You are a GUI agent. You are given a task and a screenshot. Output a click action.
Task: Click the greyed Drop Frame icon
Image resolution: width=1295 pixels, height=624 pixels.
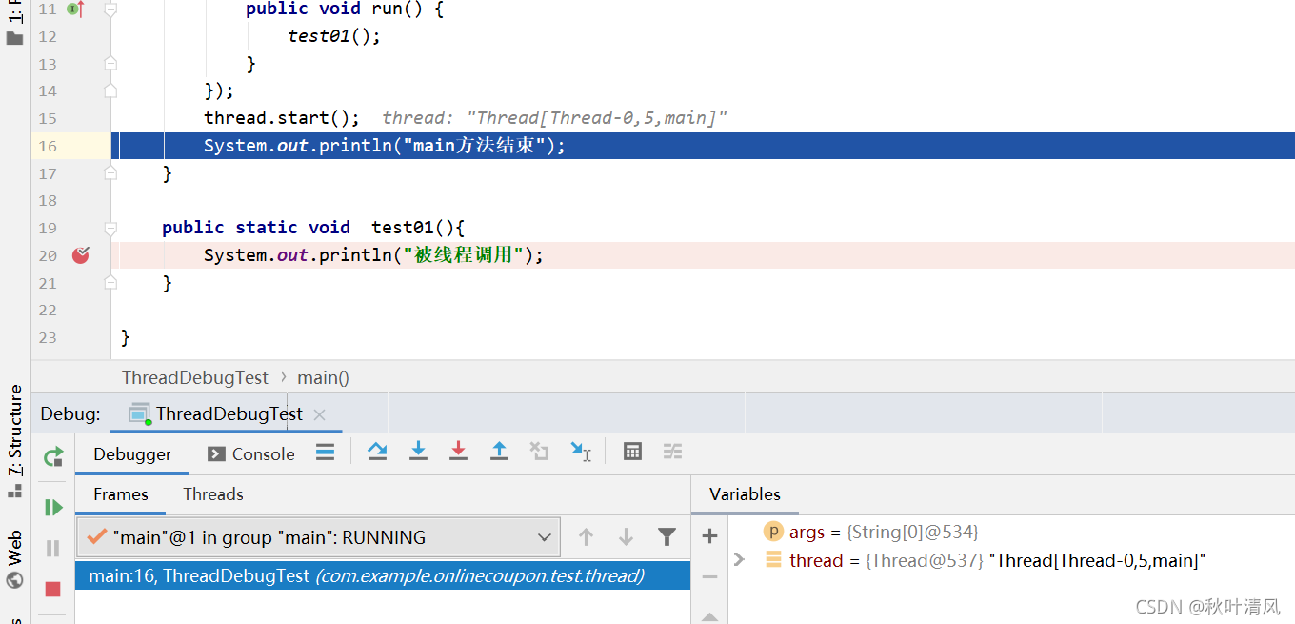coord(540,452)
